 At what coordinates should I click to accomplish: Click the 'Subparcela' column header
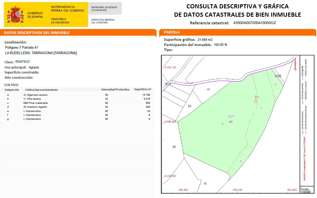12,90
